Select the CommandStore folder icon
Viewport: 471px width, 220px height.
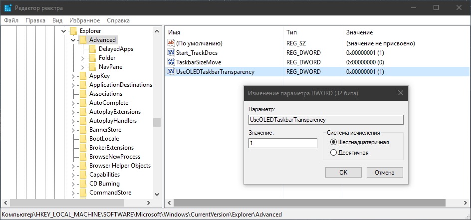tap(83, 193)
